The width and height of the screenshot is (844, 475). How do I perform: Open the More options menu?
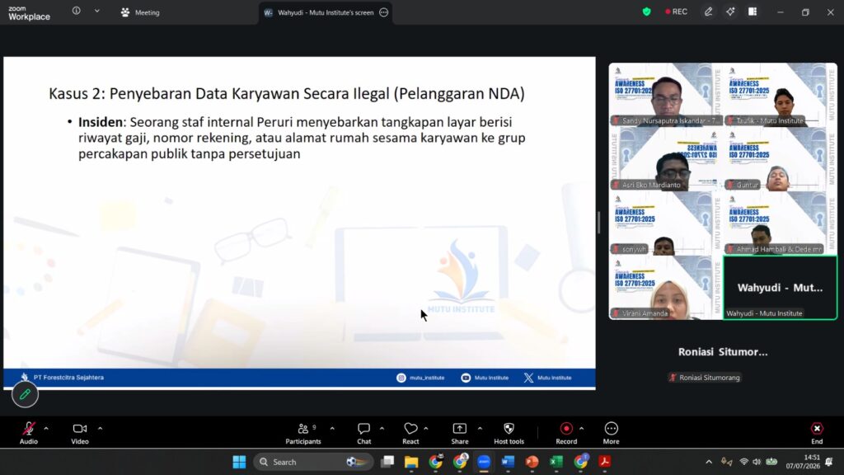click(x=611, y=433)
